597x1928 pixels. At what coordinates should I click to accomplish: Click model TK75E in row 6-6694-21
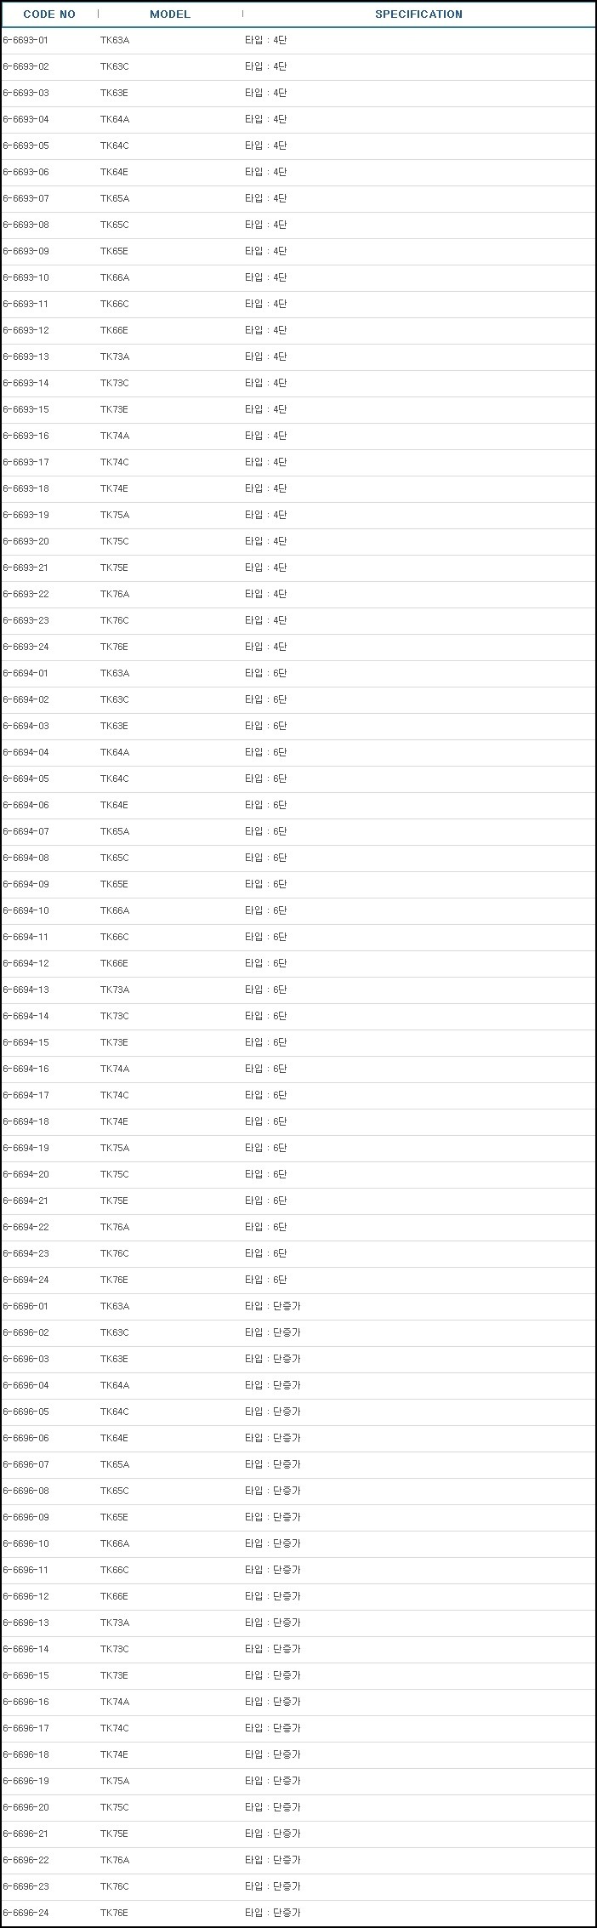tap(114, 1201)
